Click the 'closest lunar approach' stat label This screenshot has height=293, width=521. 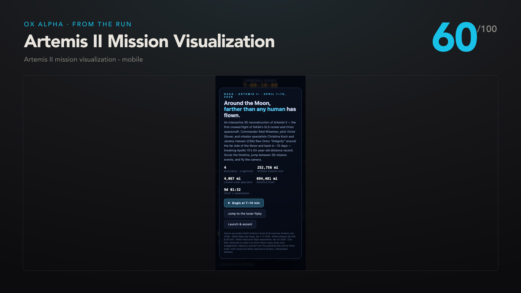(x=238, y=182)
